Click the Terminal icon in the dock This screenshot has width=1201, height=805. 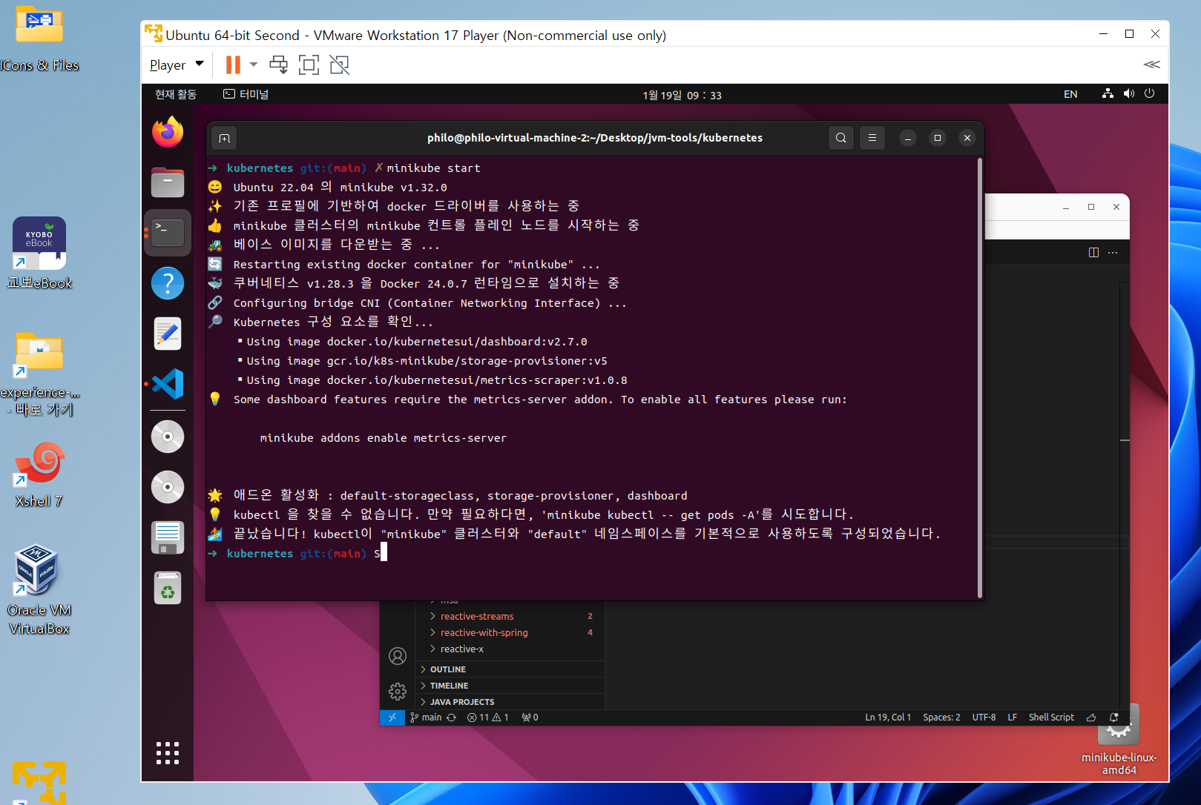pos(168,232)
